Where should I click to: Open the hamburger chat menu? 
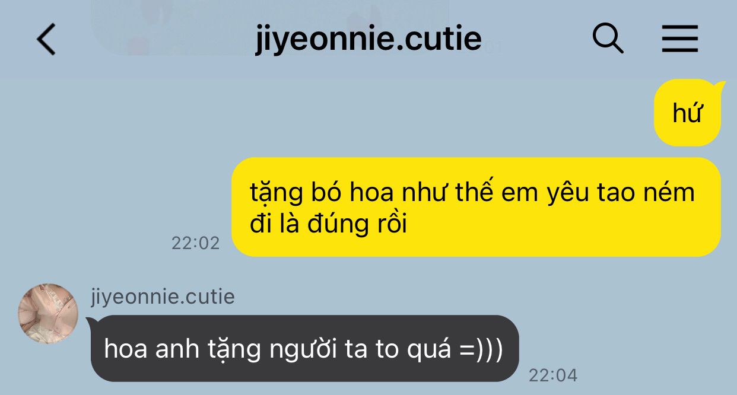680,40
